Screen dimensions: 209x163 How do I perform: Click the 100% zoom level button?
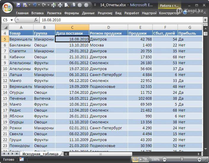click(155, 159)
